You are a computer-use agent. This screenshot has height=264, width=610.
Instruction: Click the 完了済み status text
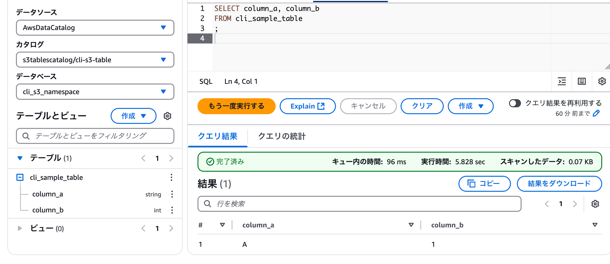point(230,162)
